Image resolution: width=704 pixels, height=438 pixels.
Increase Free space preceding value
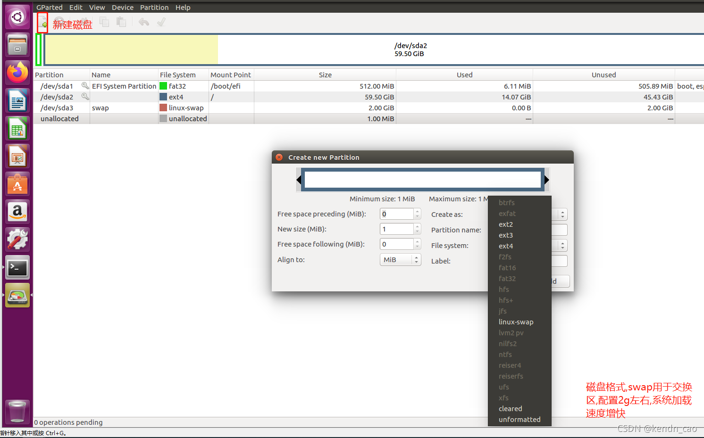point(417,211)
